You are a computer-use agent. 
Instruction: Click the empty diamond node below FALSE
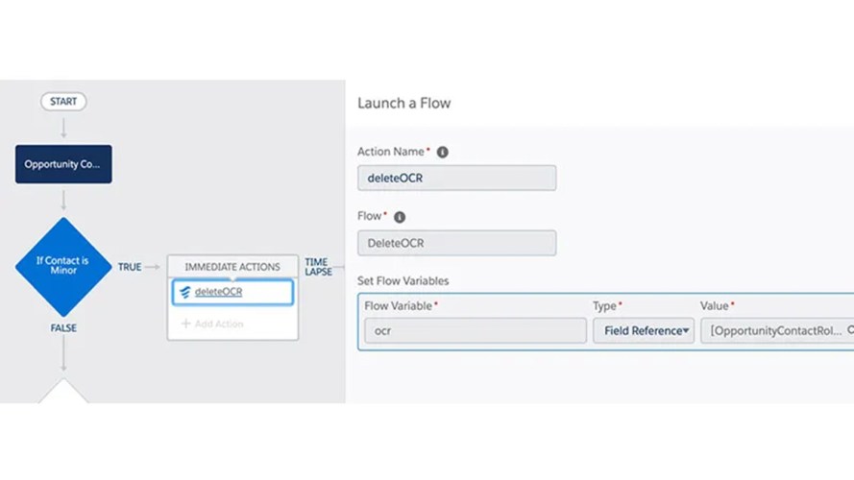click(63, 392)
